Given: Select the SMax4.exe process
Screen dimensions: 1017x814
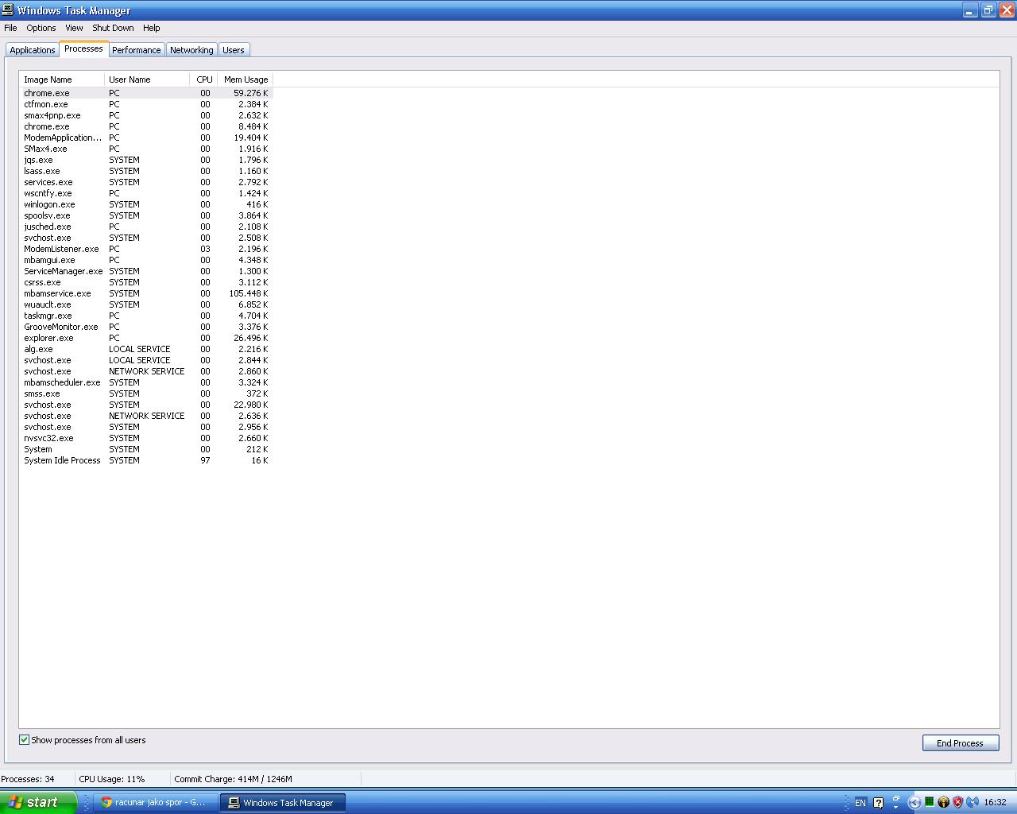Looking at the screenshot, I should [146, 149].
